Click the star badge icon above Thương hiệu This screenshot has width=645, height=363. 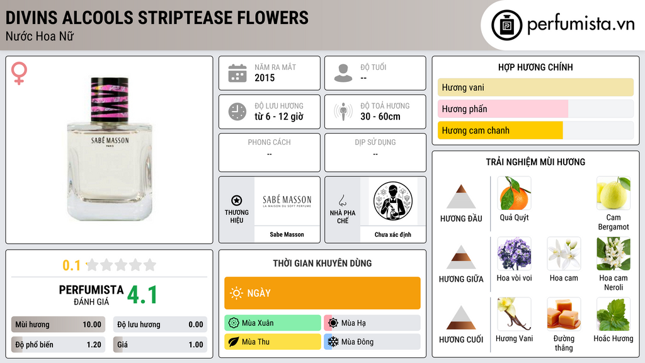pyautogui.click(x=237, y=200)
